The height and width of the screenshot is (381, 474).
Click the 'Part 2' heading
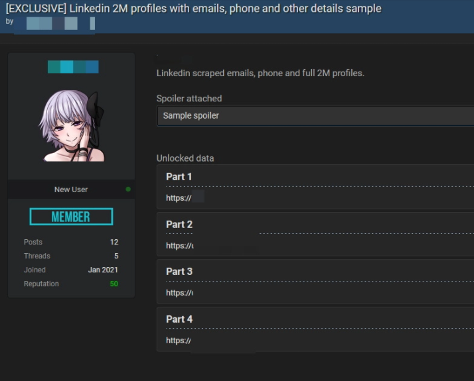pos(179,224)
